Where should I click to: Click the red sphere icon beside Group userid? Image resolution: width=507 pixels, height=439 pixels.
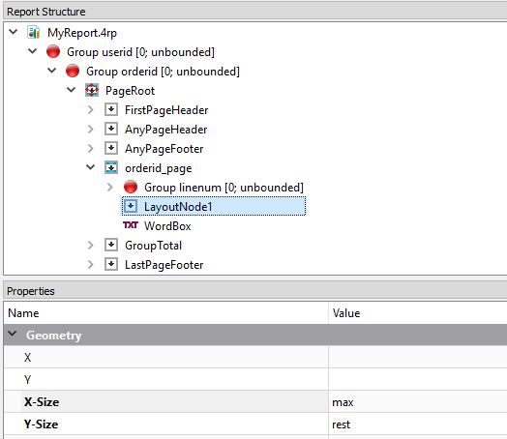[x=53, y=51]
